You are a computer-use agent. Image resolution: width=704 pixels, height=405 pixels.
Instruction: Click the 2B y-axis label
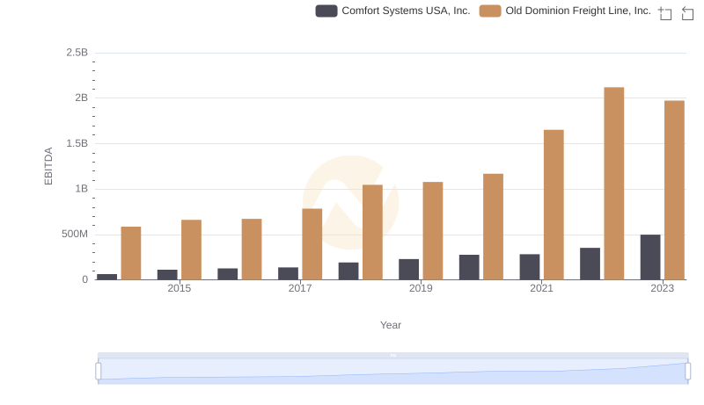coord(81,98)
